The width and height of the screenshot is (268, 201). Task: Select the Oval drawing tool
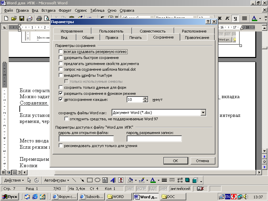click(97, 180)
